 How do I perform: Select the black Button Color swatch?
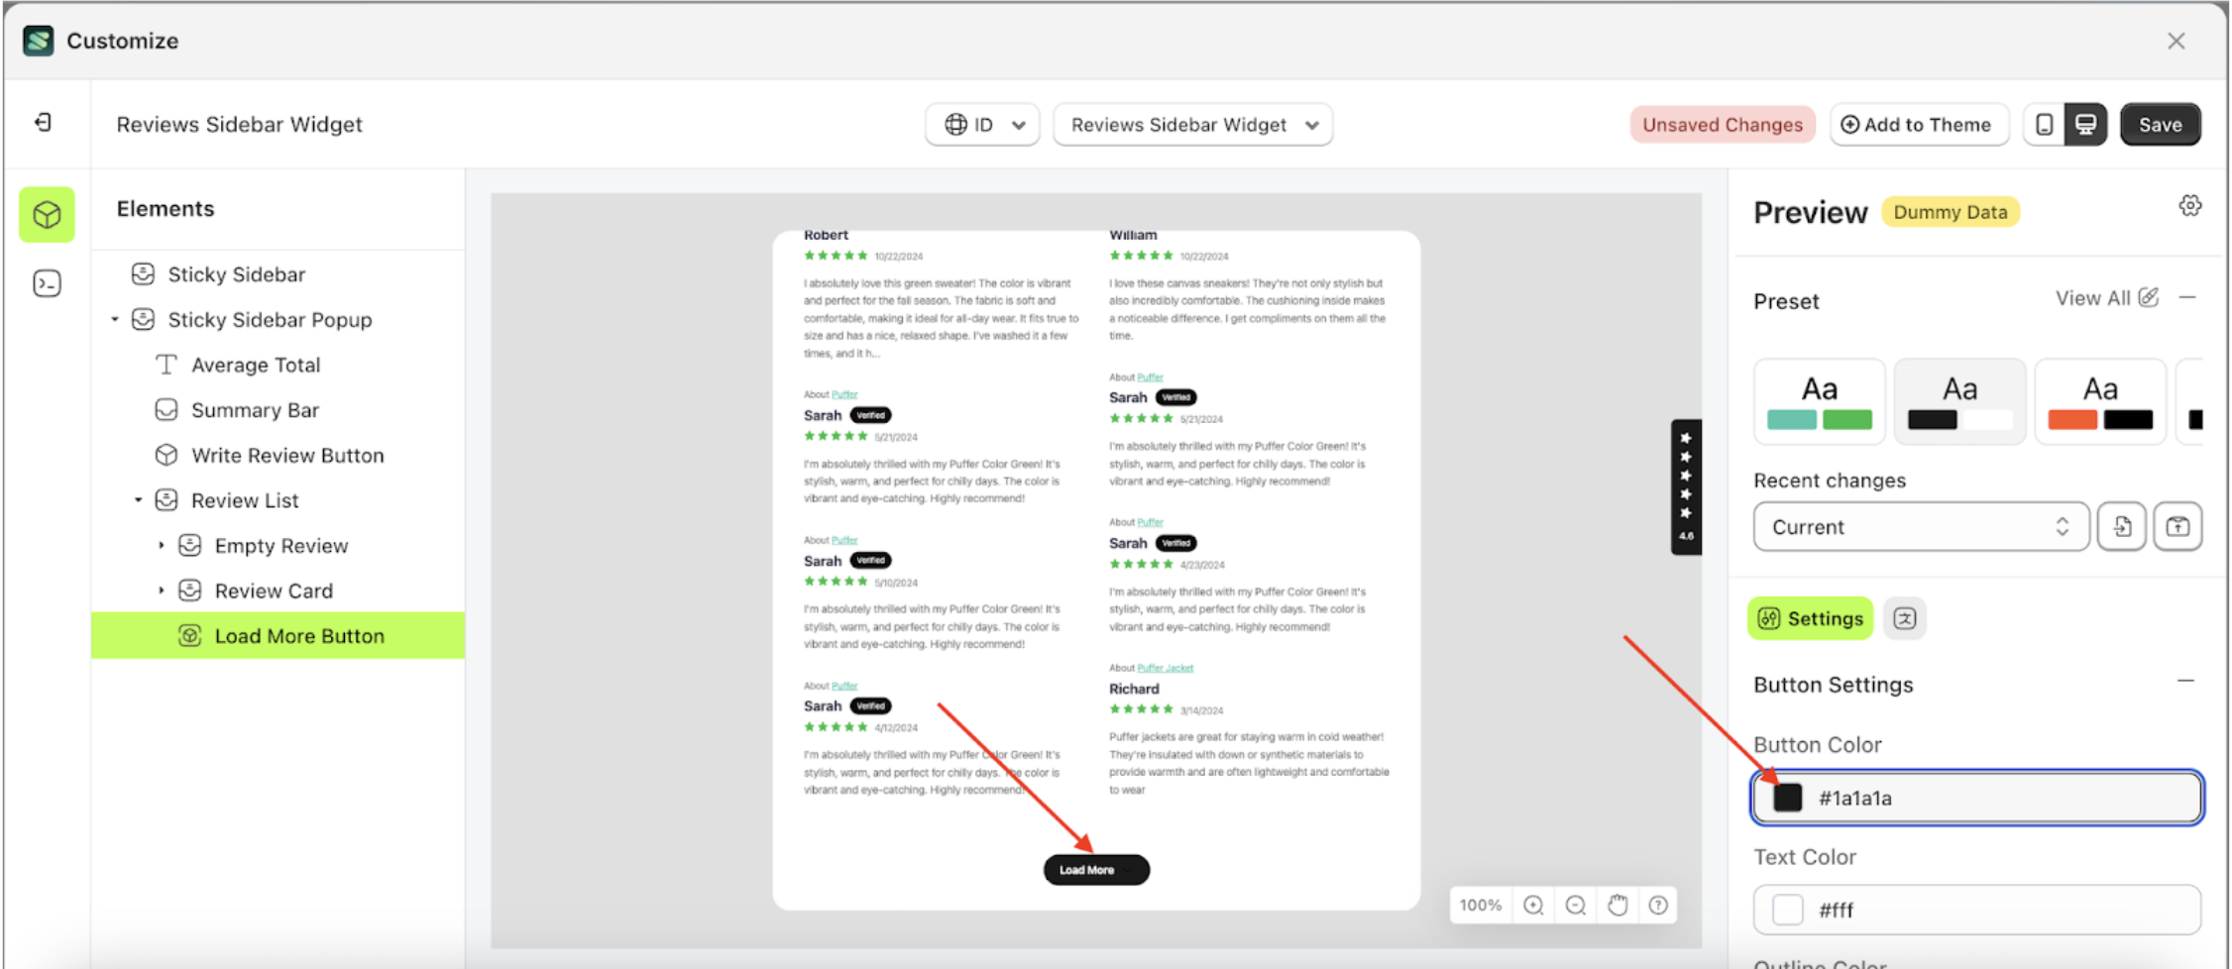1786,798
